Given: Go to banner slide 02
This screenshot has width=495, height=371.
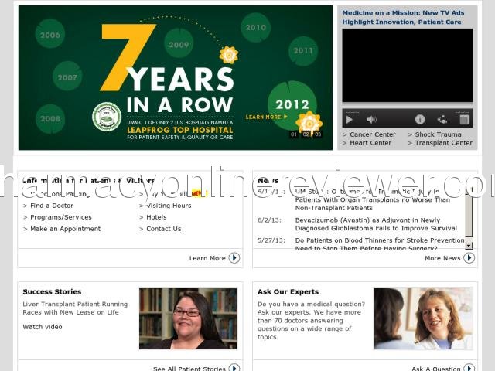Looking at the screenshot, I should (306, 134).
